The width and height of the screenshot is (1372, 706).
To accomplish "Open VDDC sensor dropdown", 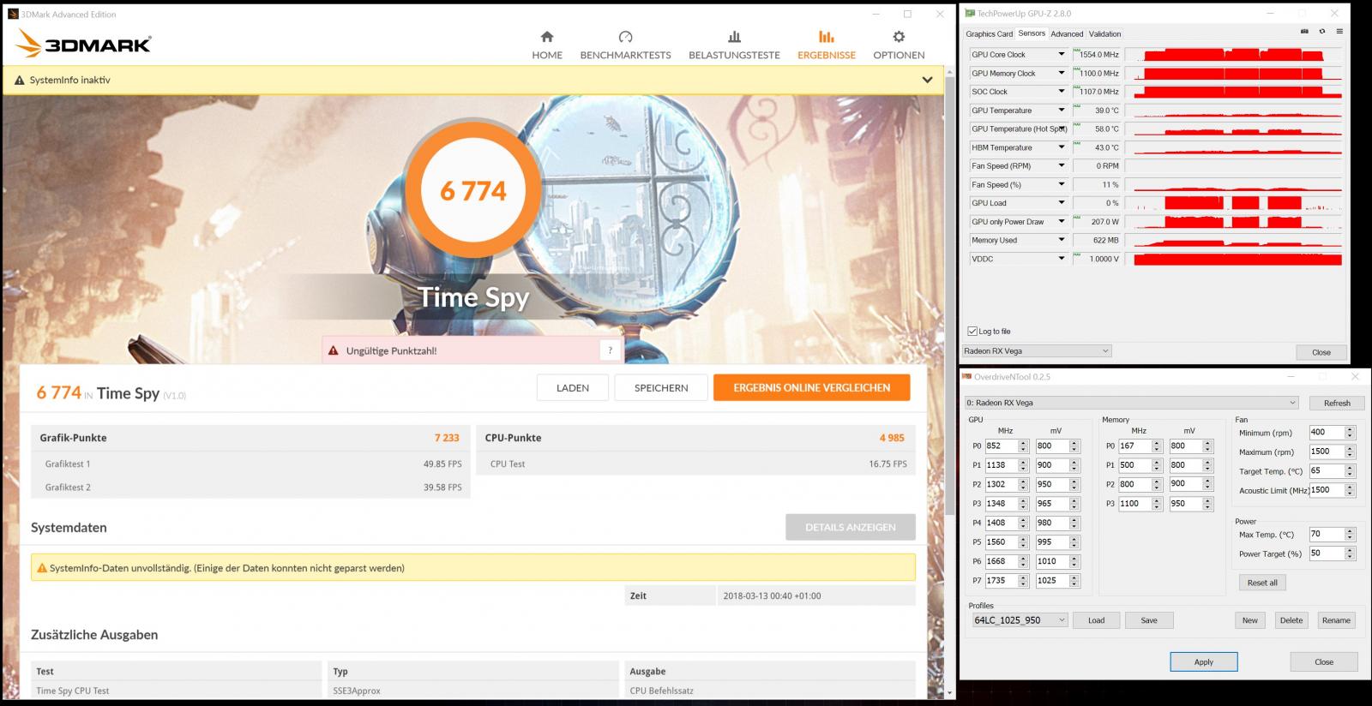I will (x=1061, y=259).
